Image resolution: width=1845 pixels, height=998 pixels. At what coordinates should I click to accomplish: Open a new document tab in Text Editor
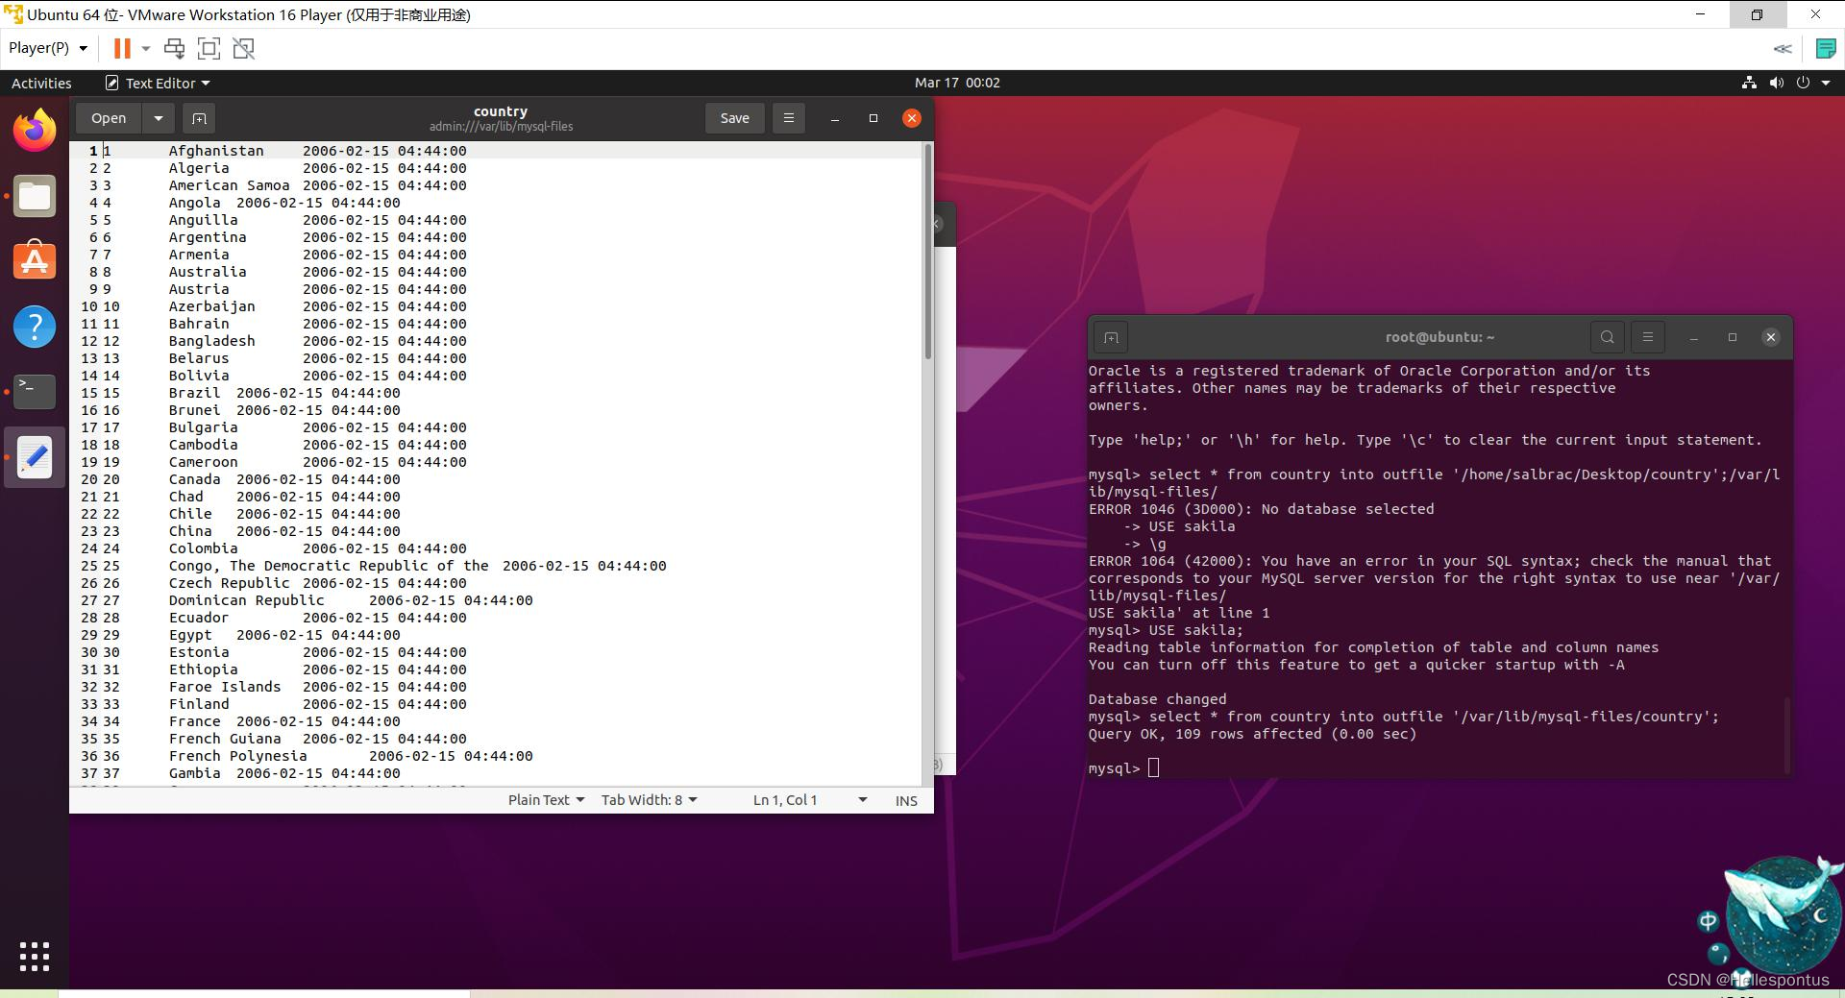[199, 117]
